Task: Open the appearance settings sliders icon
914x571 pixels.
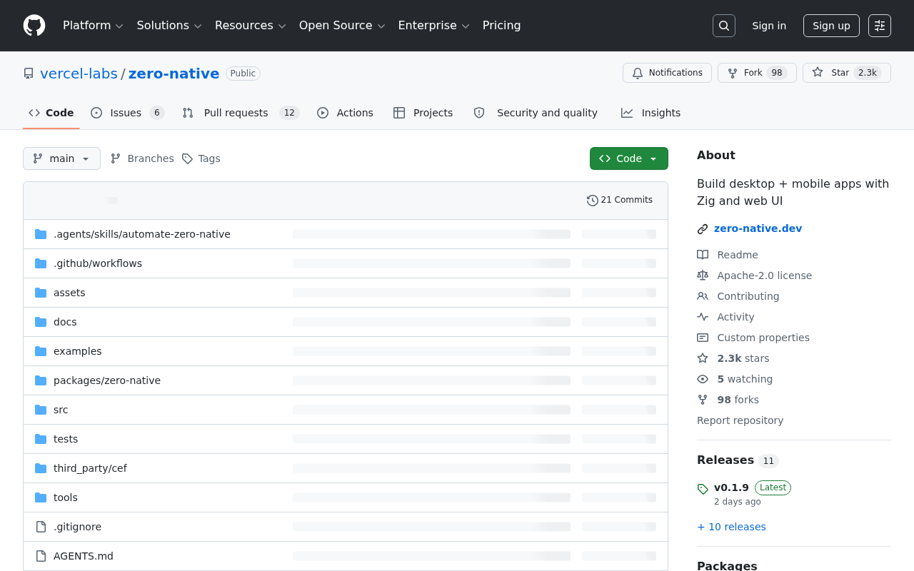Action: tap(880, 26)
